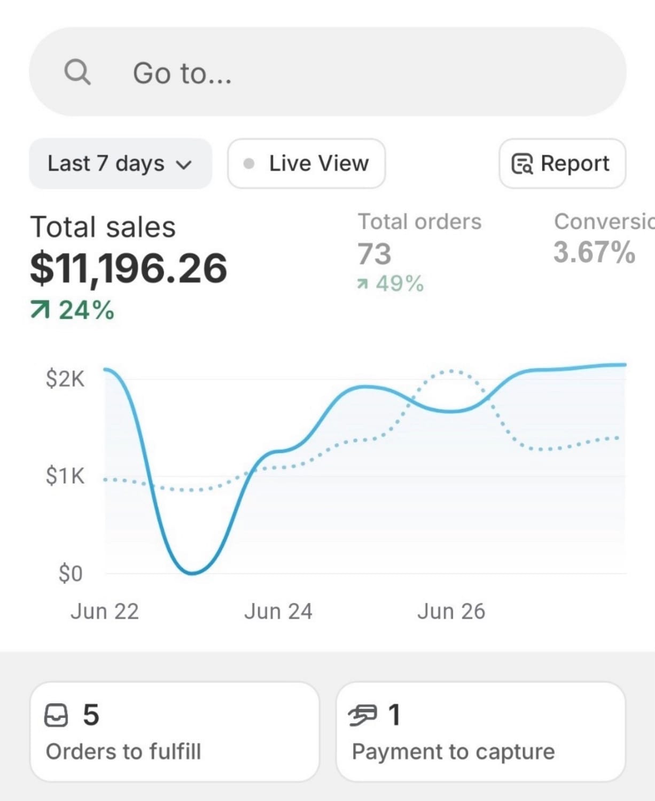Image resolution: width=655 pixels, height=801 pixels.
Task: Open Live View
Action: pos(307,163)
